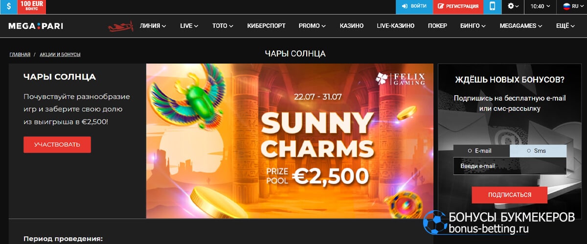587x244 pixels.
Task: Click the dollar sign payments icon
Action: pos(9,6)
